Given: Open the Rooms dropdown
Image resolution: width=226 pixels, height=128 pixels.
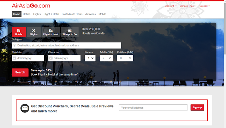Looking at the screenshot, I should click(x=90, y=58).
